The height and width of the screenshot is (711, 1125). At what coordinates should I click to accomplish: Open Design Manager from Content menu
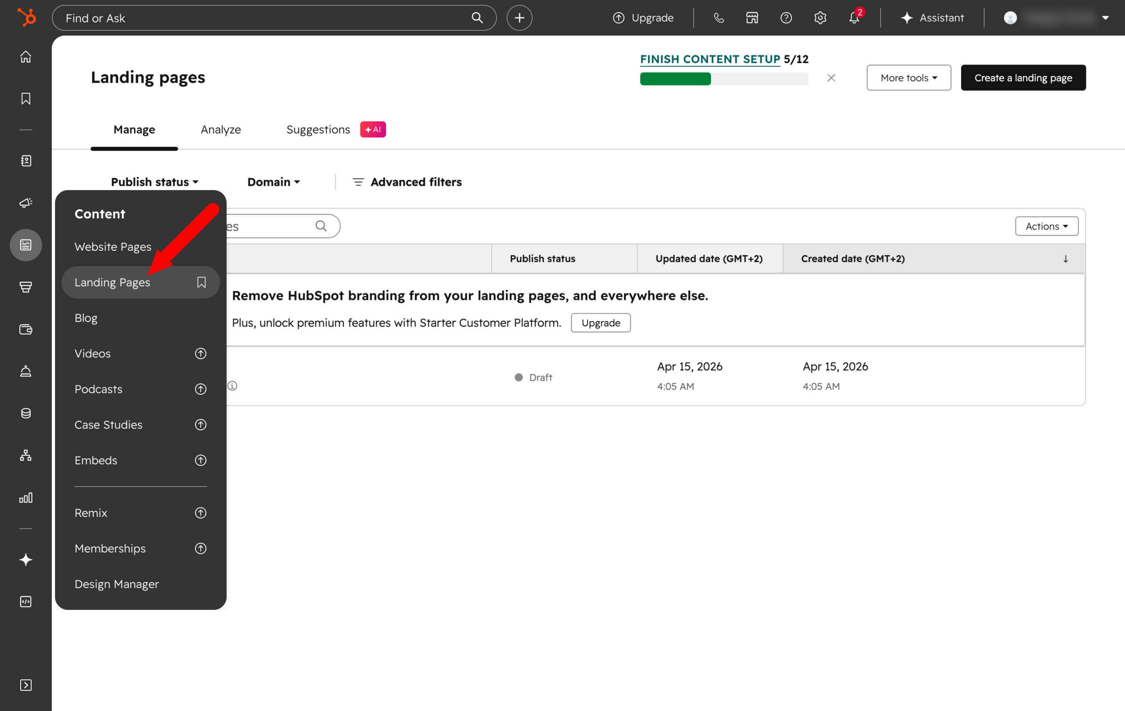(x=117, y=584)
